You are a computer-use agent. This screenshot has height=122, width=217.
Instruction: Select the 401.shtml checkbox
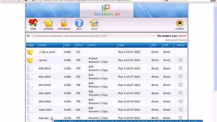point(181,77)
